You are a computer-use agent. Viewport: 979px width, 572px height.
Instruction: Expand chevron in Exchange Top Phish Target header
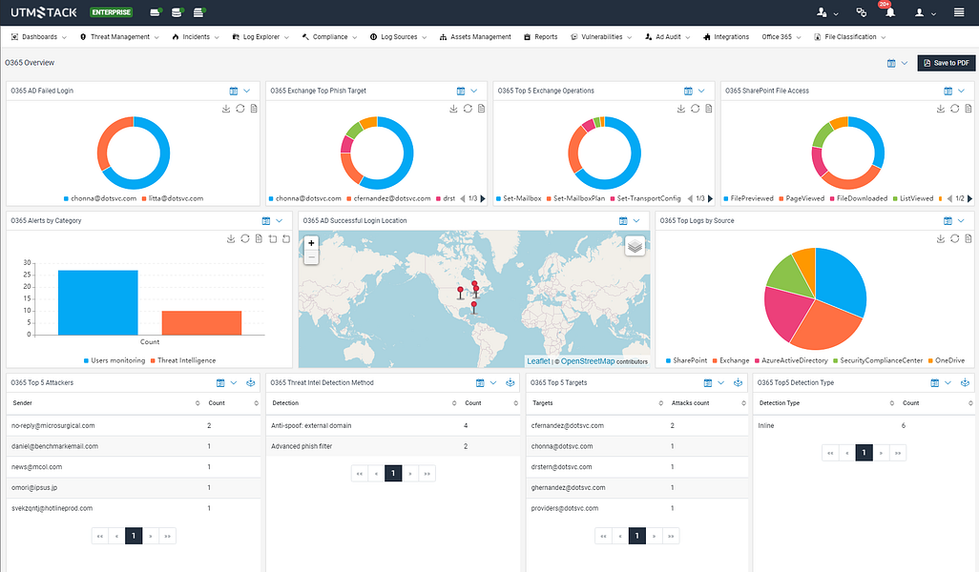click(474, 92)
